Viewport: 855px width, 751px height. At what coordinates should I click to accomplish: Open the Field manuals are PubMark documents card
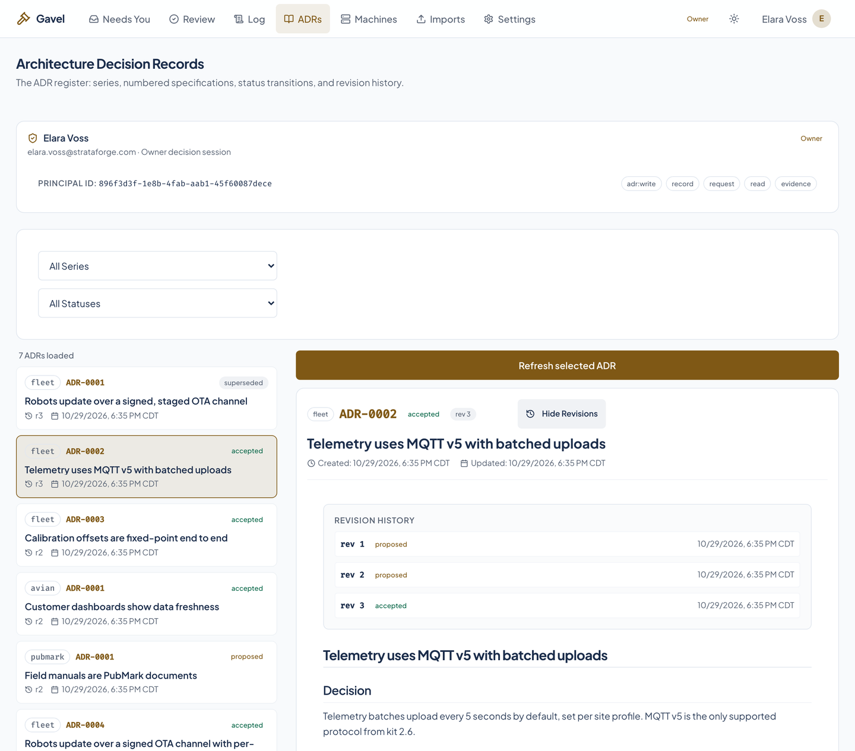tap(147, 672)
